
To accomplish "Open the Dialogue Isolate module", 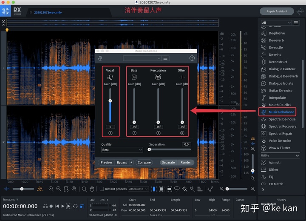I will click(x=277, y=83).
